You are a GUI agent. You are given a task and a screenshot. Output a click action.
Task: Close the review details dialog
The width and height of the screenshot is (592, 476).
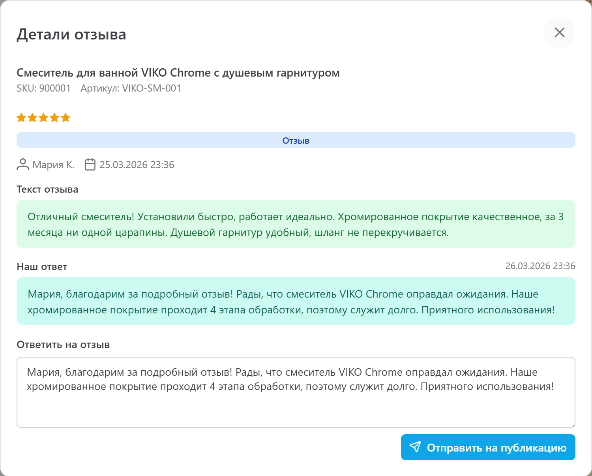(x=559, y=33)
